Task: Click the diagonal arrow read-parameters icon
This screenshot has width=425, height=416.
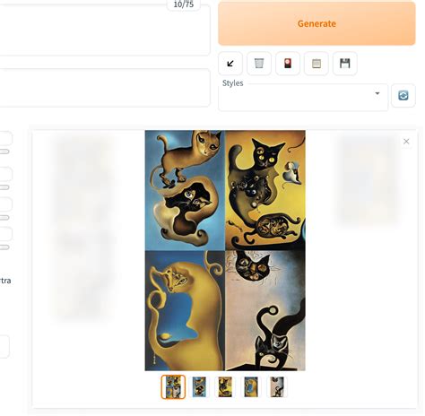Action: click(x=231, y=64)
